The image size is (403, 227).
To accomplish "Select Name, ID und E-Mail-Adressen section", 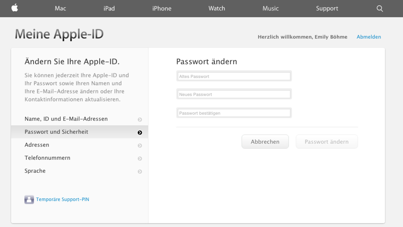I will (80, 119).
